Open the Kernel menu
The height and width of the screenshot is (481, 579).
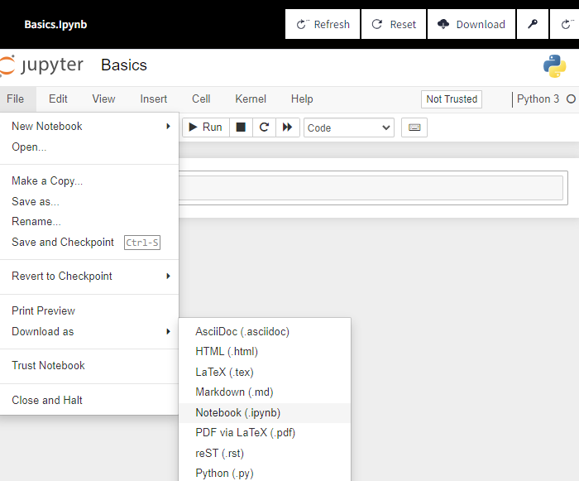coord(251,99)
